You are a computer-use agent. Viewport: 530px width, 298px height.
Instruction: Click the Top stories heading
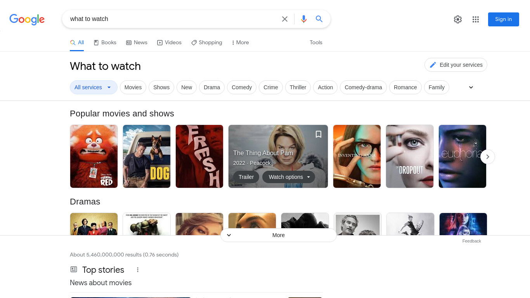(x=103, y=270)
